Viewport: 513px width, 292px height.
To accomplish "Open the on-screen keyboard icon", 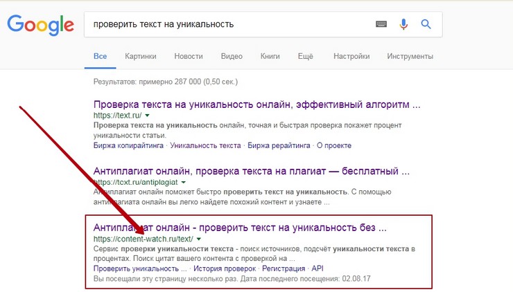I will click(381, 24).
